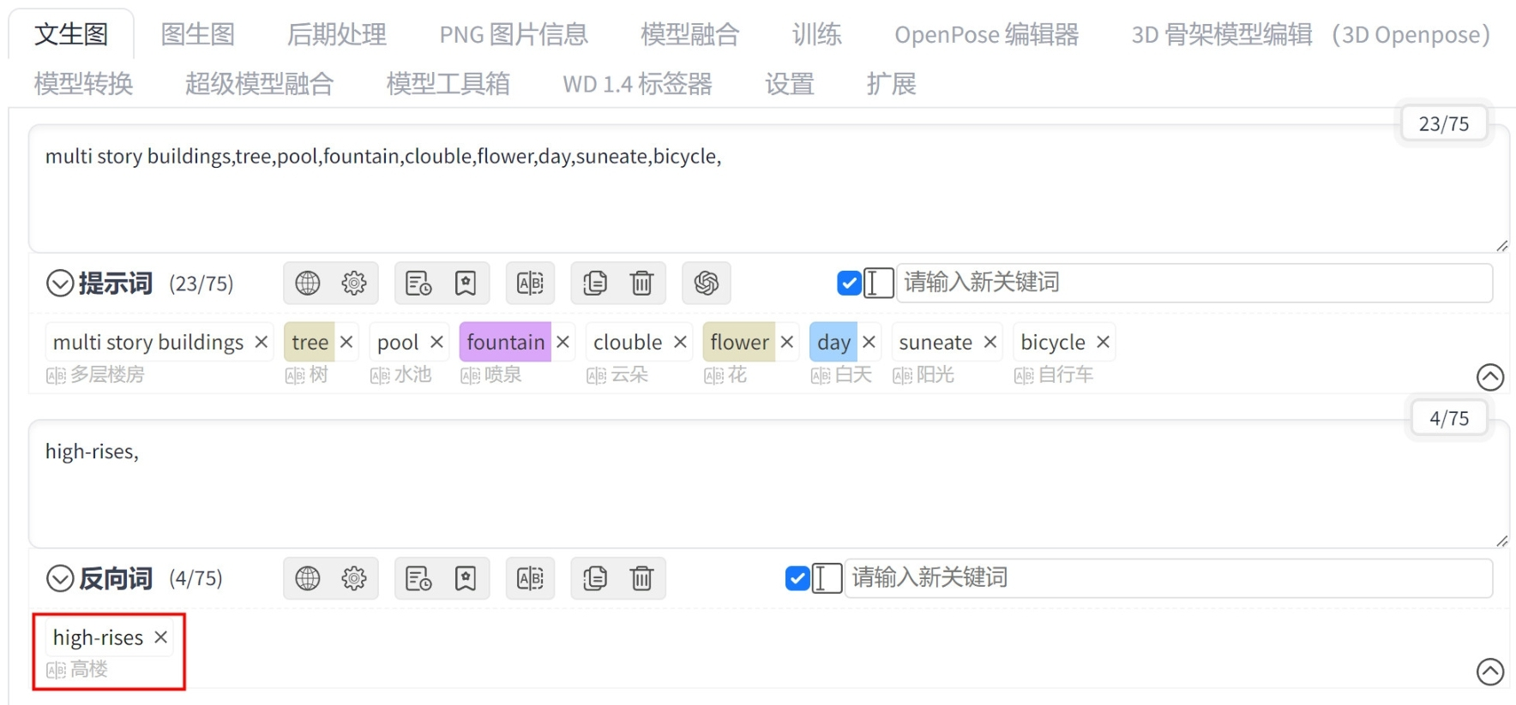Uncheck the checkbox next to the 提示词 keyword input
1516x705 pixels.
(849, 283)
